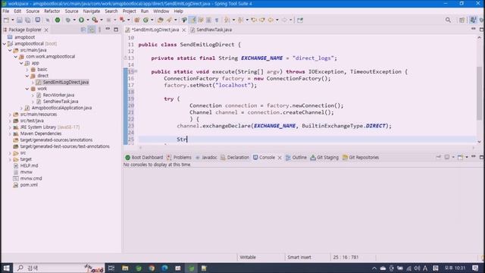Open the Open Console dropdown arrow
Image resolution: width=485 pixels, height=273 pixels.
point(467,157)
